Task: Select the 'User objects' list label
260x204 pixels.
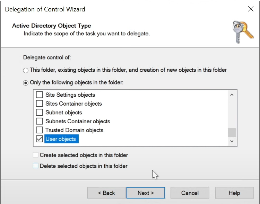Action: coord(61,139)
